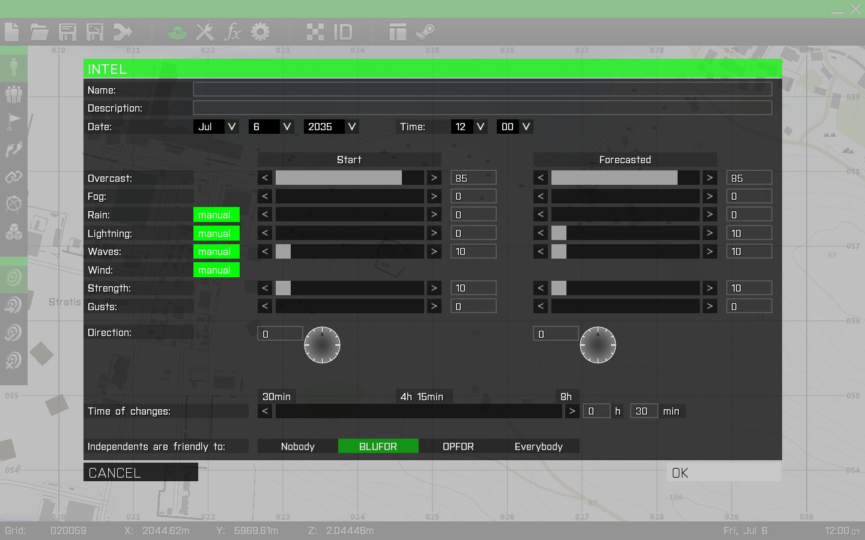The height and width of the screenshot is (540, 865).
Task: Set Independents friendly to Everybody
Action: click(x=539, y=446)
